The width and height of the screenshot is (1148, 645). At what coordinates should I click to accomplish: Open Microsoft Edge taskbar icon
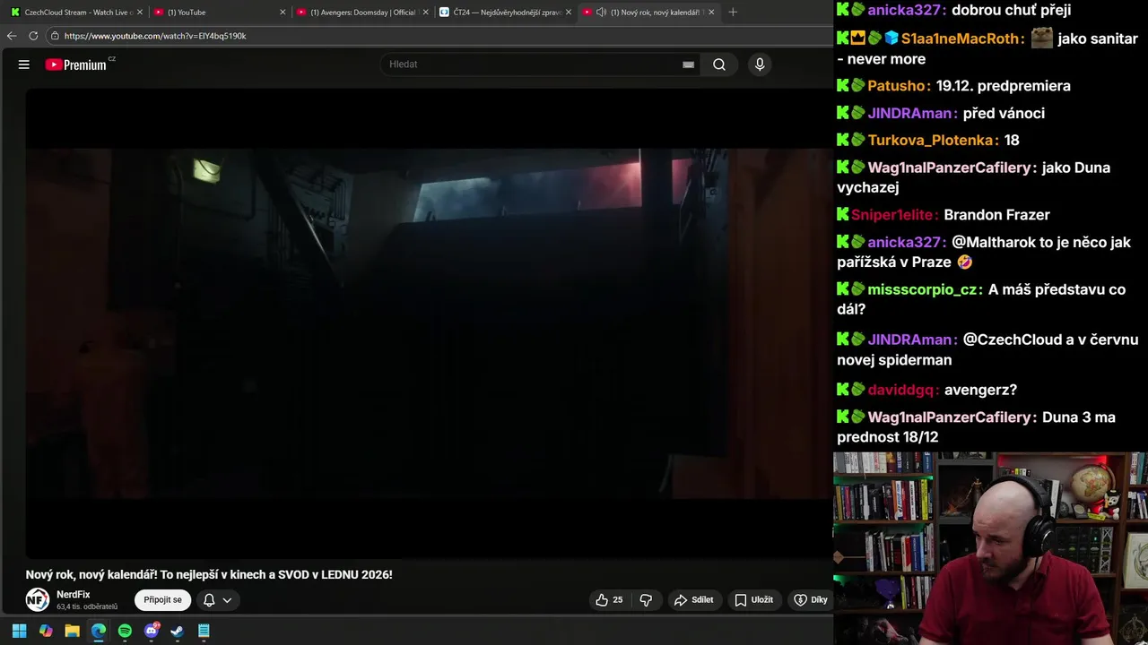click(x=99, y=631)
